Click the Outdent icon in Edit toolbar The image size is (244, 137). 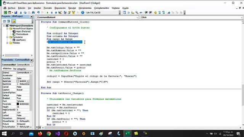150,13
